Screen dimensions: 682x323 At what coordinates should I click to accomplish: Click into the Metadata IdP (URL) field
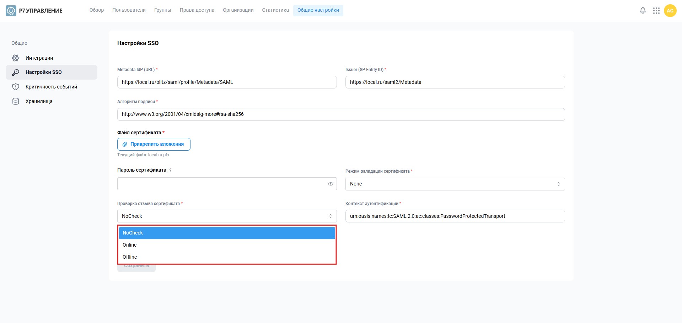[x=227, y=82]
